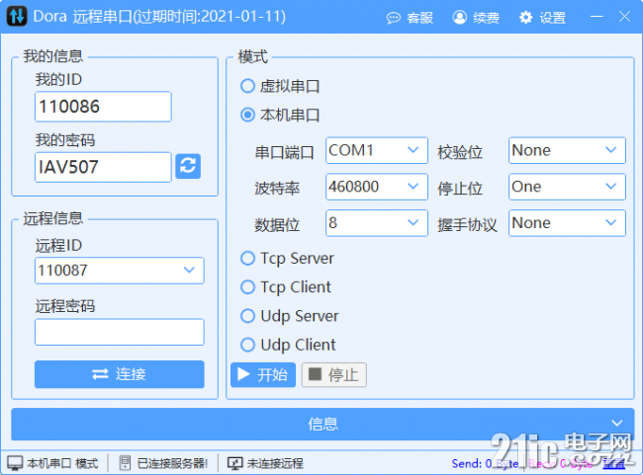This screenshot has width=643, height=475.
Task: Click the 已连接服务器! status text
Action: pos(172,463)
